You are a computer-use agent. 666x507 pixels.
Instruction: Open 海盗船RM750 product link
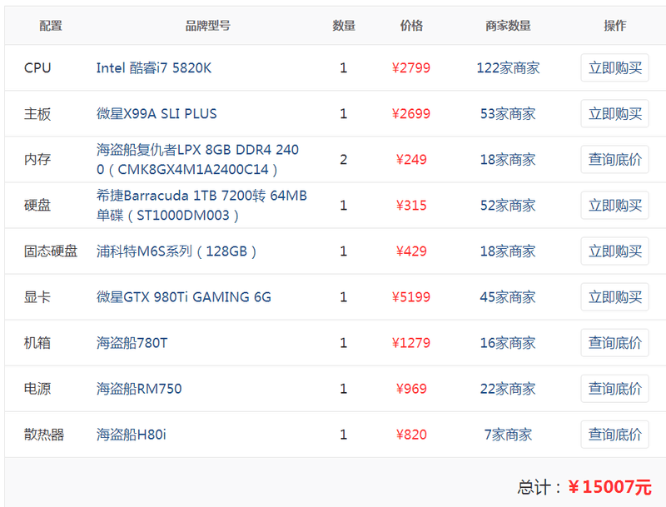tap(139, 389)
